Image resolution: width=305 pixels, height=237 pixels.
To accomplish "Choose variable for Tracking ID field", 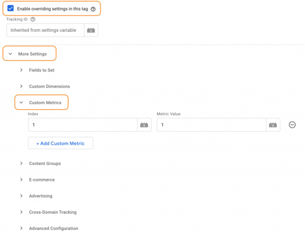I will pos(91,30).
